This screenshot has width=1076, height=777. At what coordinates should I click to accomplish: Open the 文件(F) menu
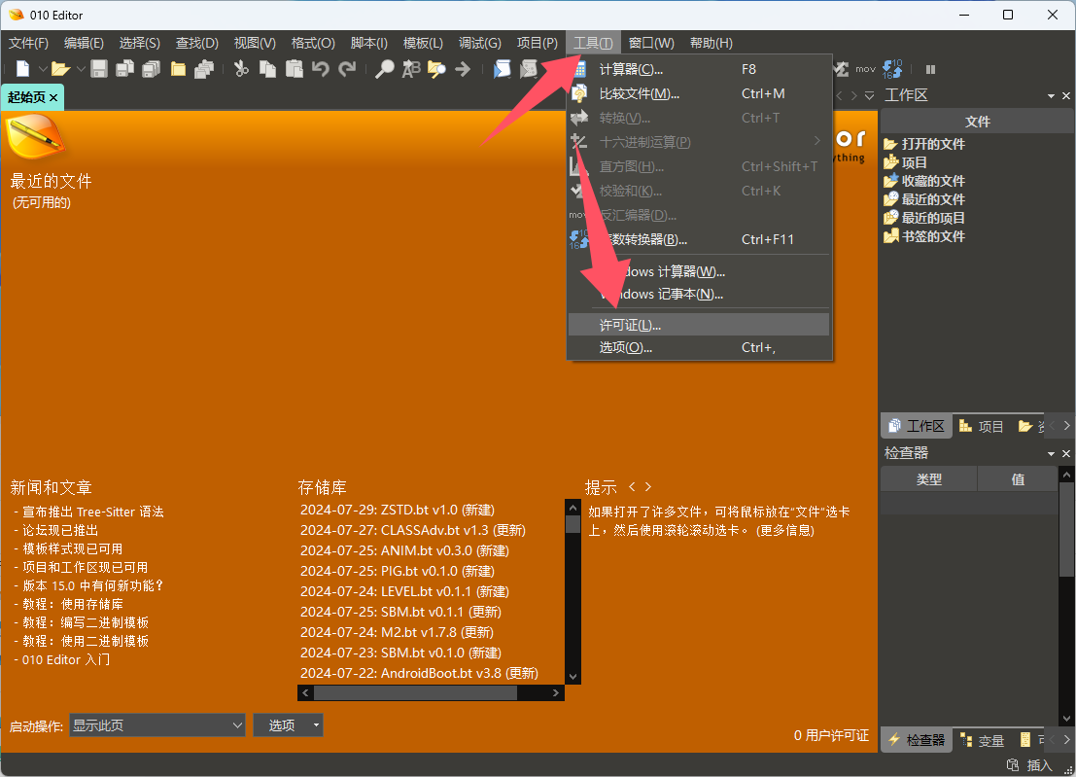click(28, 43)
